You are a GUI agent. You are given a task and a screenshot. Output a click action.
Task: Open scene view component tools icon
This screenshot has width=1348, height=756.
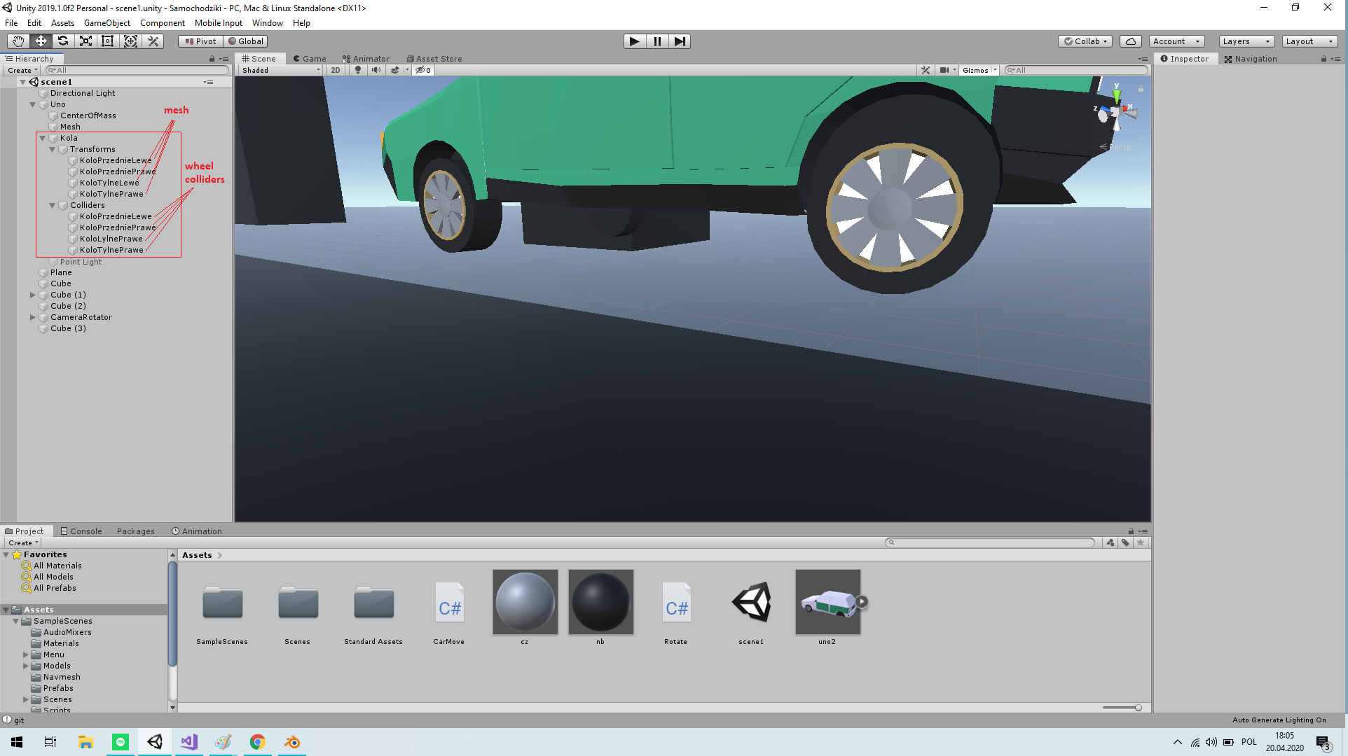[x=926, y=70]
